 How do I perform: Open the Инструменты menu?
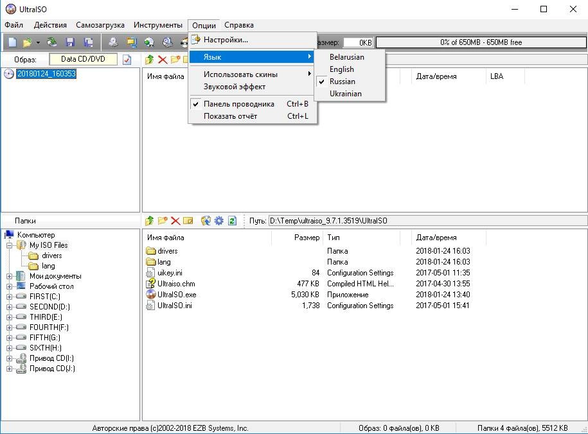(x=158, y=25)
